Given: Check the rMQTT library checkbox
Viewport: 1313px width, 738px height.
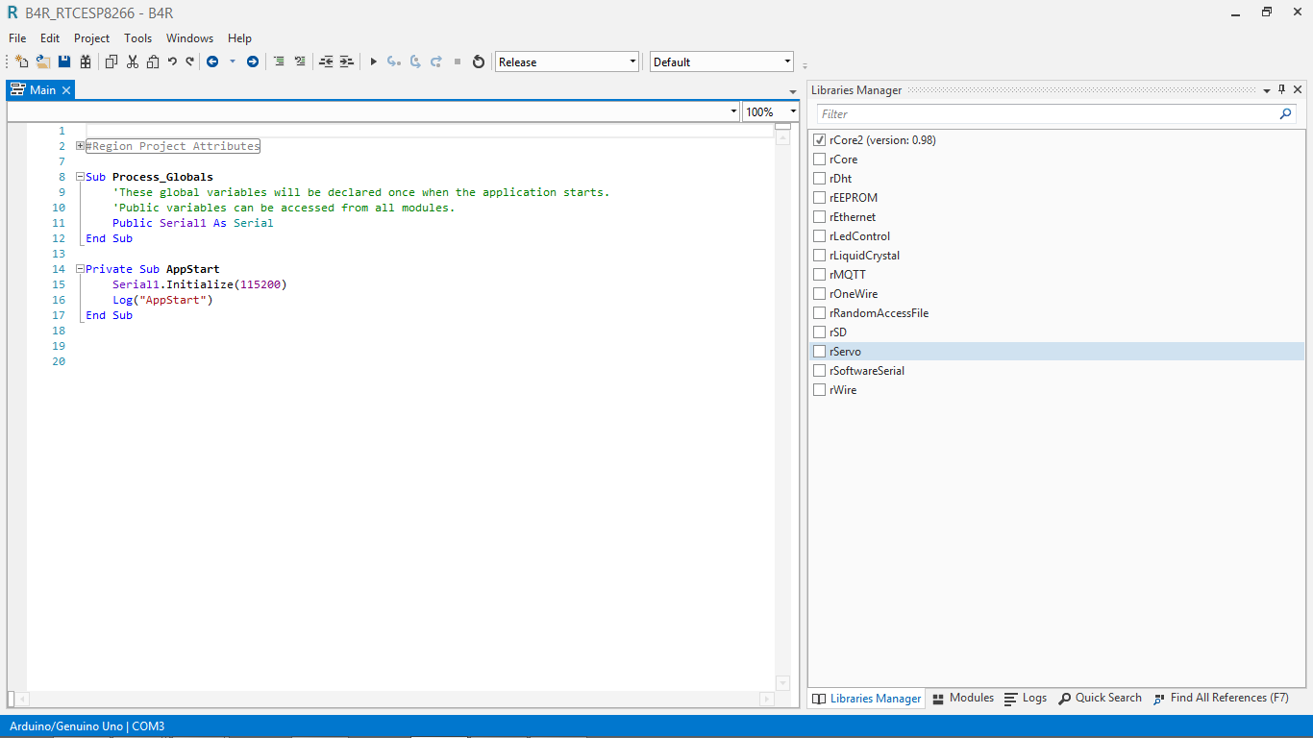Looking at the screenshot, I should tap(820, 275).
